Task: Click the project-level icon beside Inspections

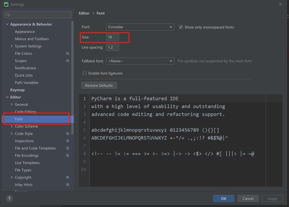Action: click(x=68, y=141)
